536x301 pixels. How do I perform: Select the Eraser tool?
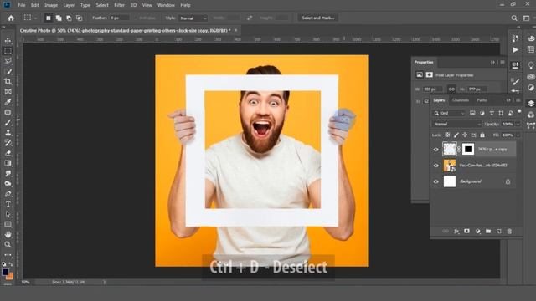tap(8, 153)
